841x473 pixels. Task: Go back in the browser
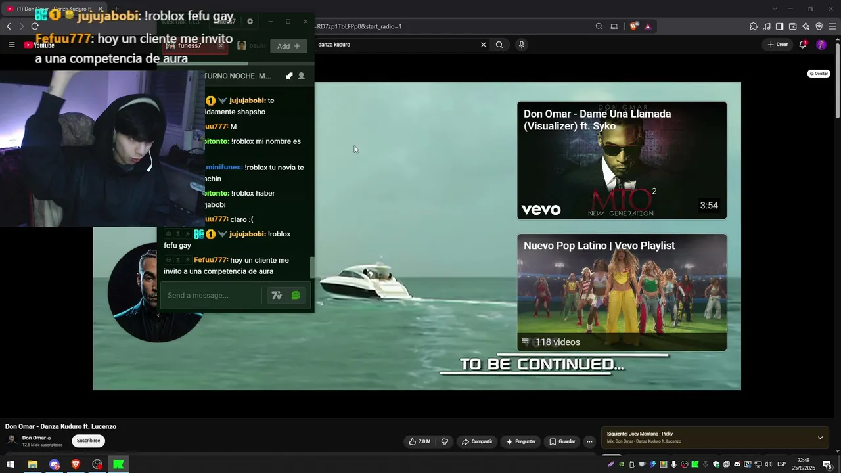pyautogui.click(x=9, y=26)
